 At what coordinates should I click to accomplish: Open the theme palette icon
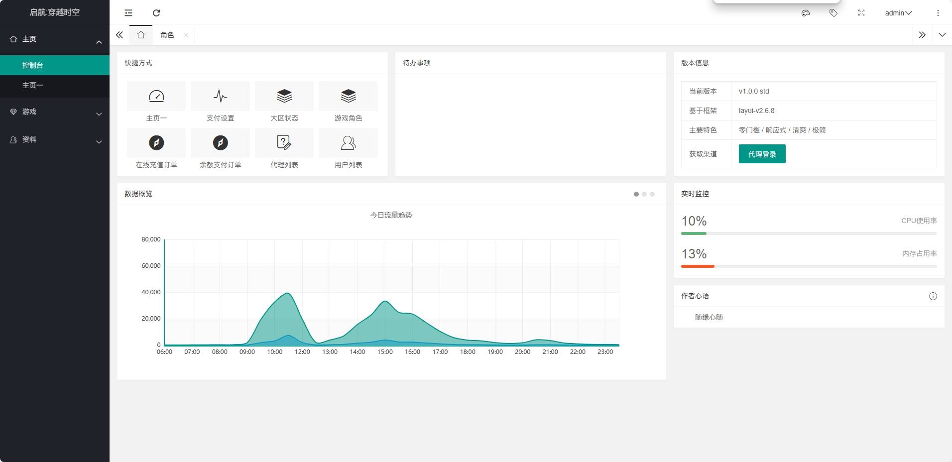pos(806,13)
